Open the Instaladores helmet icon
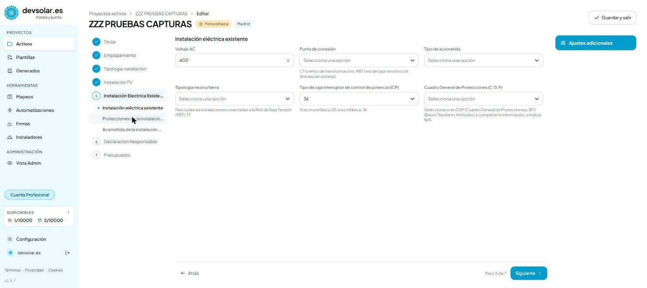Screen dimensions: 647x288 pos(10,137)
